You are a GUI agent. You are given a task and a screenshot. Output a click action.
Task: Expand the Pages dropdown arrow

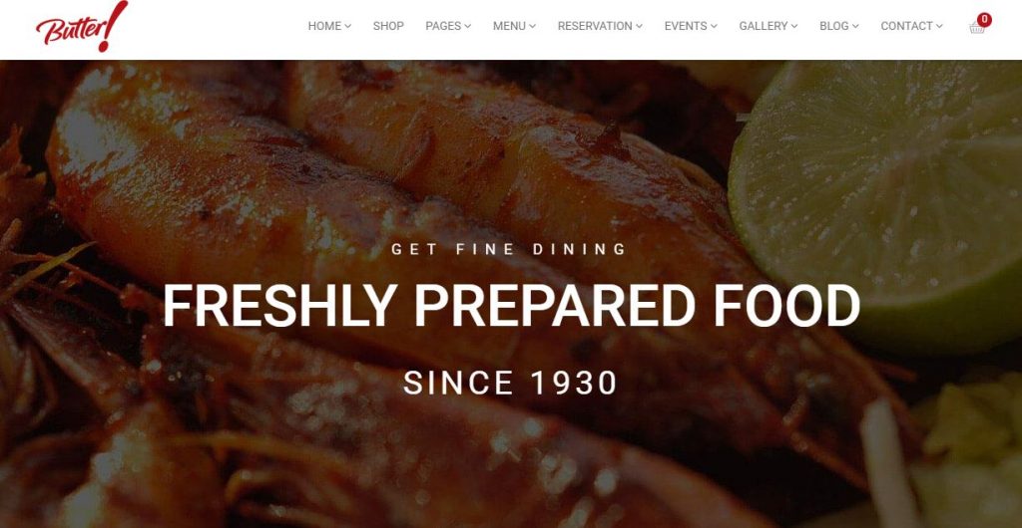coord(468,26)
